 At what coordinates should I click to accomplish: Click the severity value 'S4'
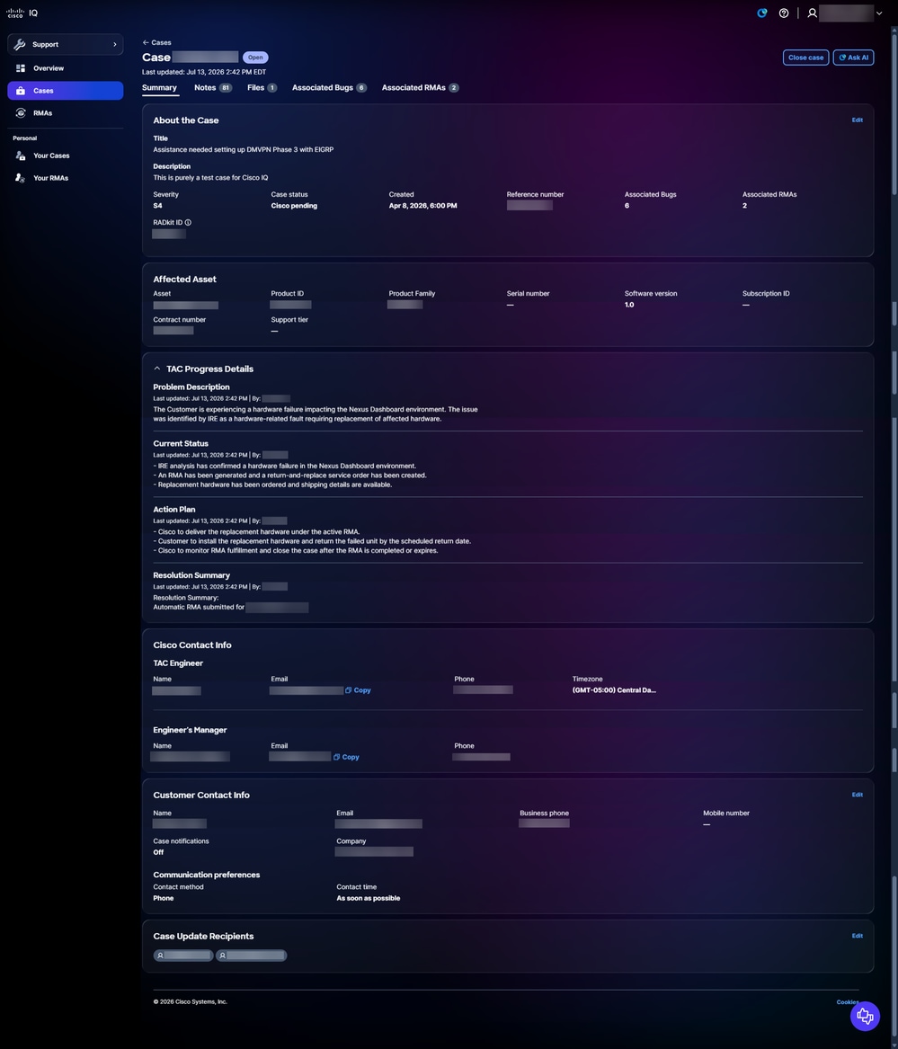[157, 205]
